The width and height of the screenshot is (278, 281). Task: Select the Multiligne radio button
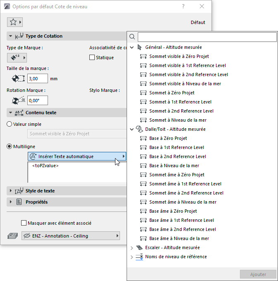[x=10, y=147]
